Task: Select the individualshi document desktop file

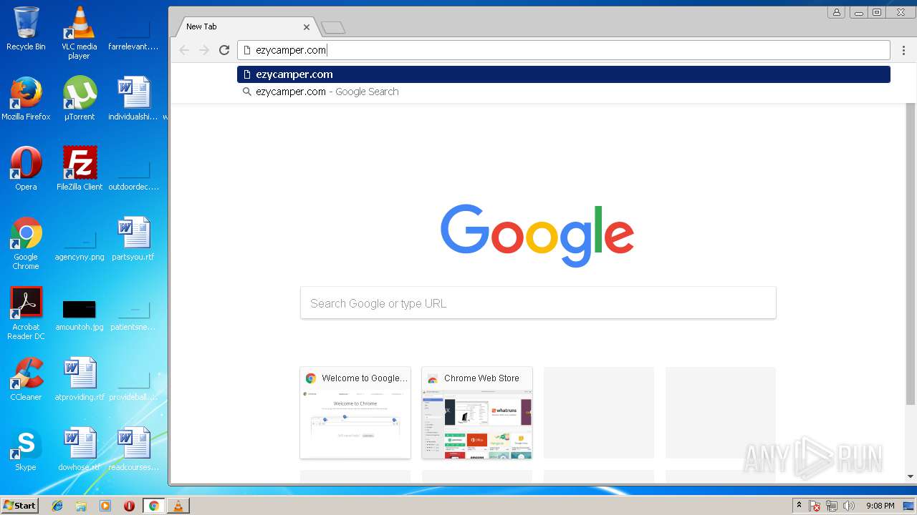Action: [133, 99]
